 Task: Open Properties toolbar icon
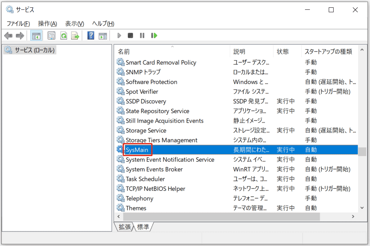[51, 36]
